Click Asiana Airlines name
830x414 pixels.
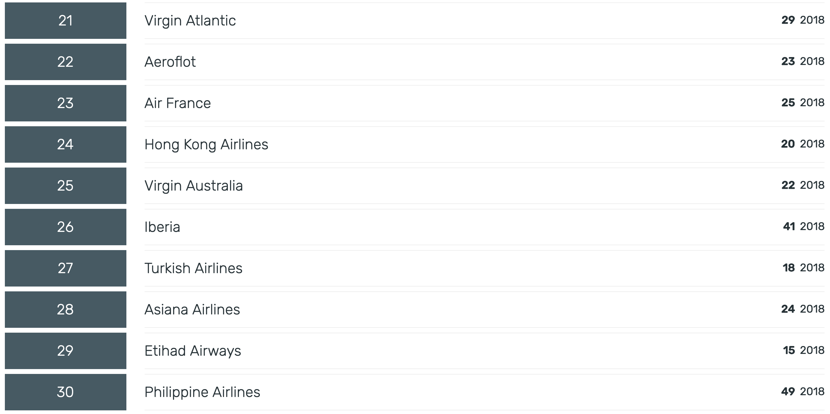(192, 309)
